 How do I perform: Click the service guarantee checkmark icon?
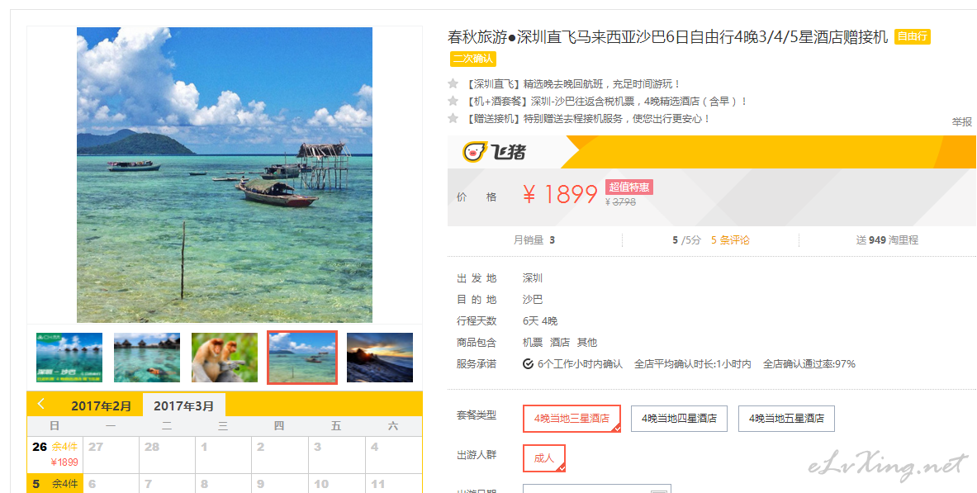(x=528, y=364)
